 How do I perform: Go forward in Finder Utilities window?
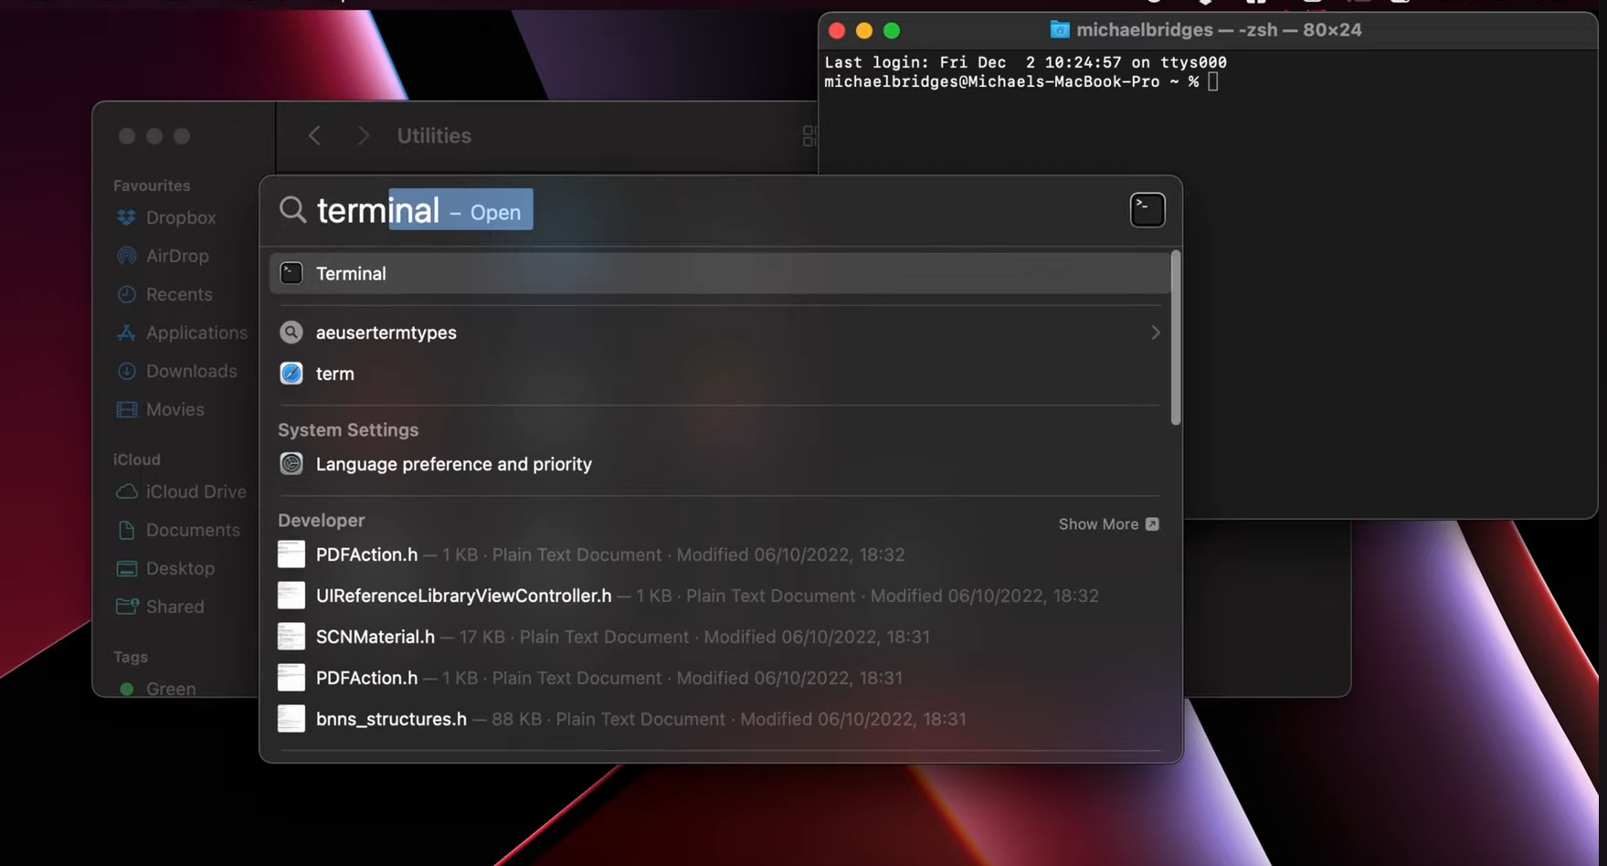(x=363, y=136)
